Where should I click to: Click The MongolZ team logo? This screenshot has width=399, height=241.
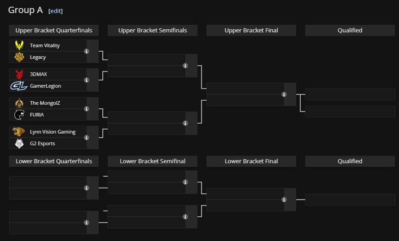[19, 103]
